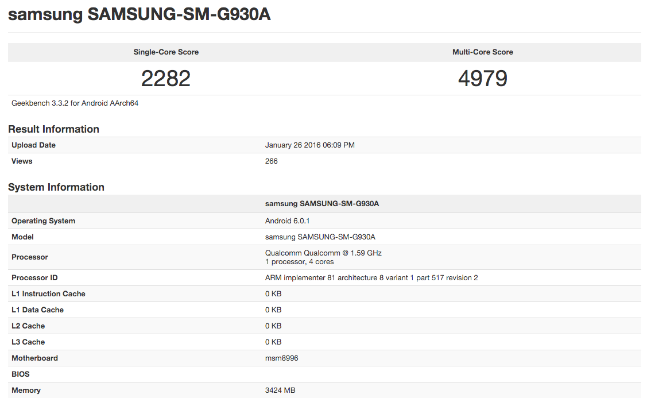Select the single-core score value 2282

click(166, 78)
